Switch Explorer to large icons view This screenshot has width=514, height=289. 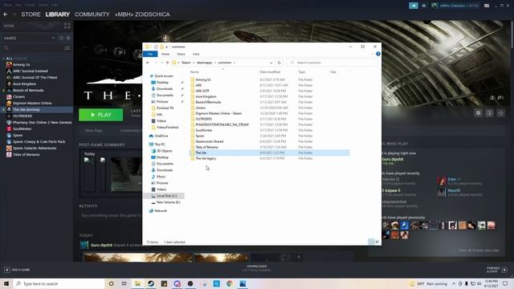click(377, 242)
